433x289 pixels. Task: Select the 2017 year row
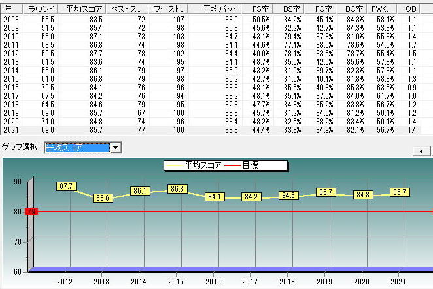point(210,96)
